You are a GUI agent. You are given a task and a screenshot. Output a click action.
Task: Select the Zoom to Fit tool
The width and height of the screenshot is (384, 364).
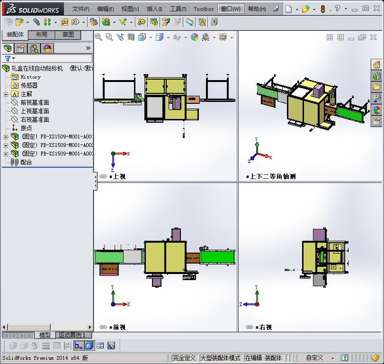click(x=98, y=37)
